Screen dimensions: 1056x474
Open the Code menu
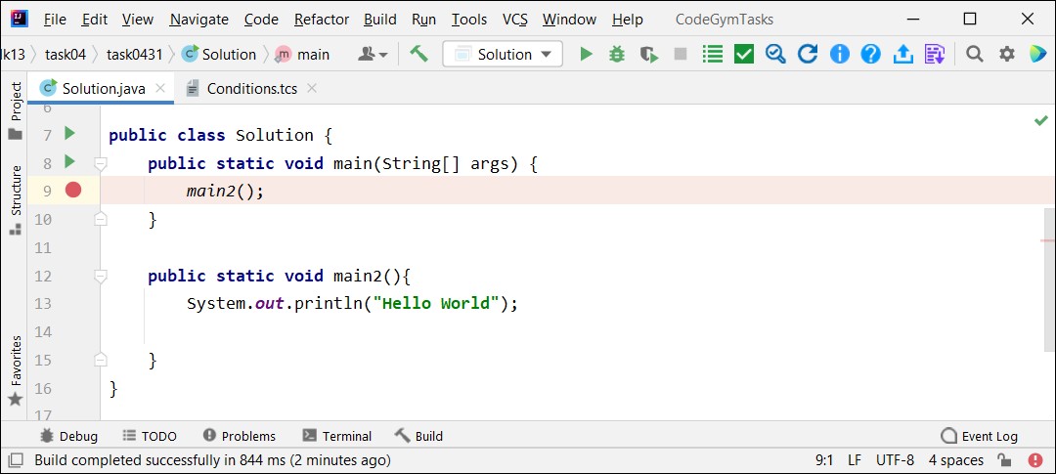261,20
